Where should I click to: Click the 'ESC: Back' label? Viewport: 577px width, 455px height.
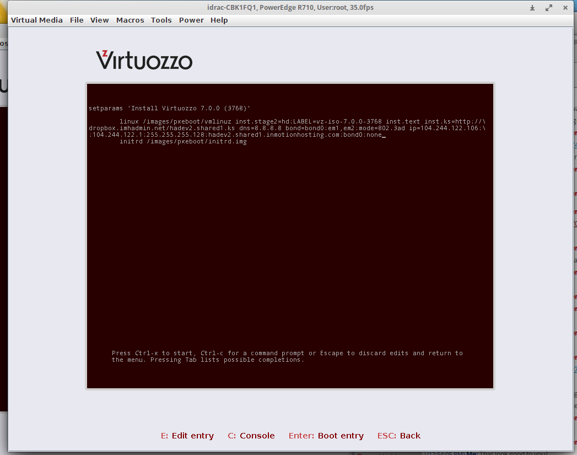(x=399, y=436)
